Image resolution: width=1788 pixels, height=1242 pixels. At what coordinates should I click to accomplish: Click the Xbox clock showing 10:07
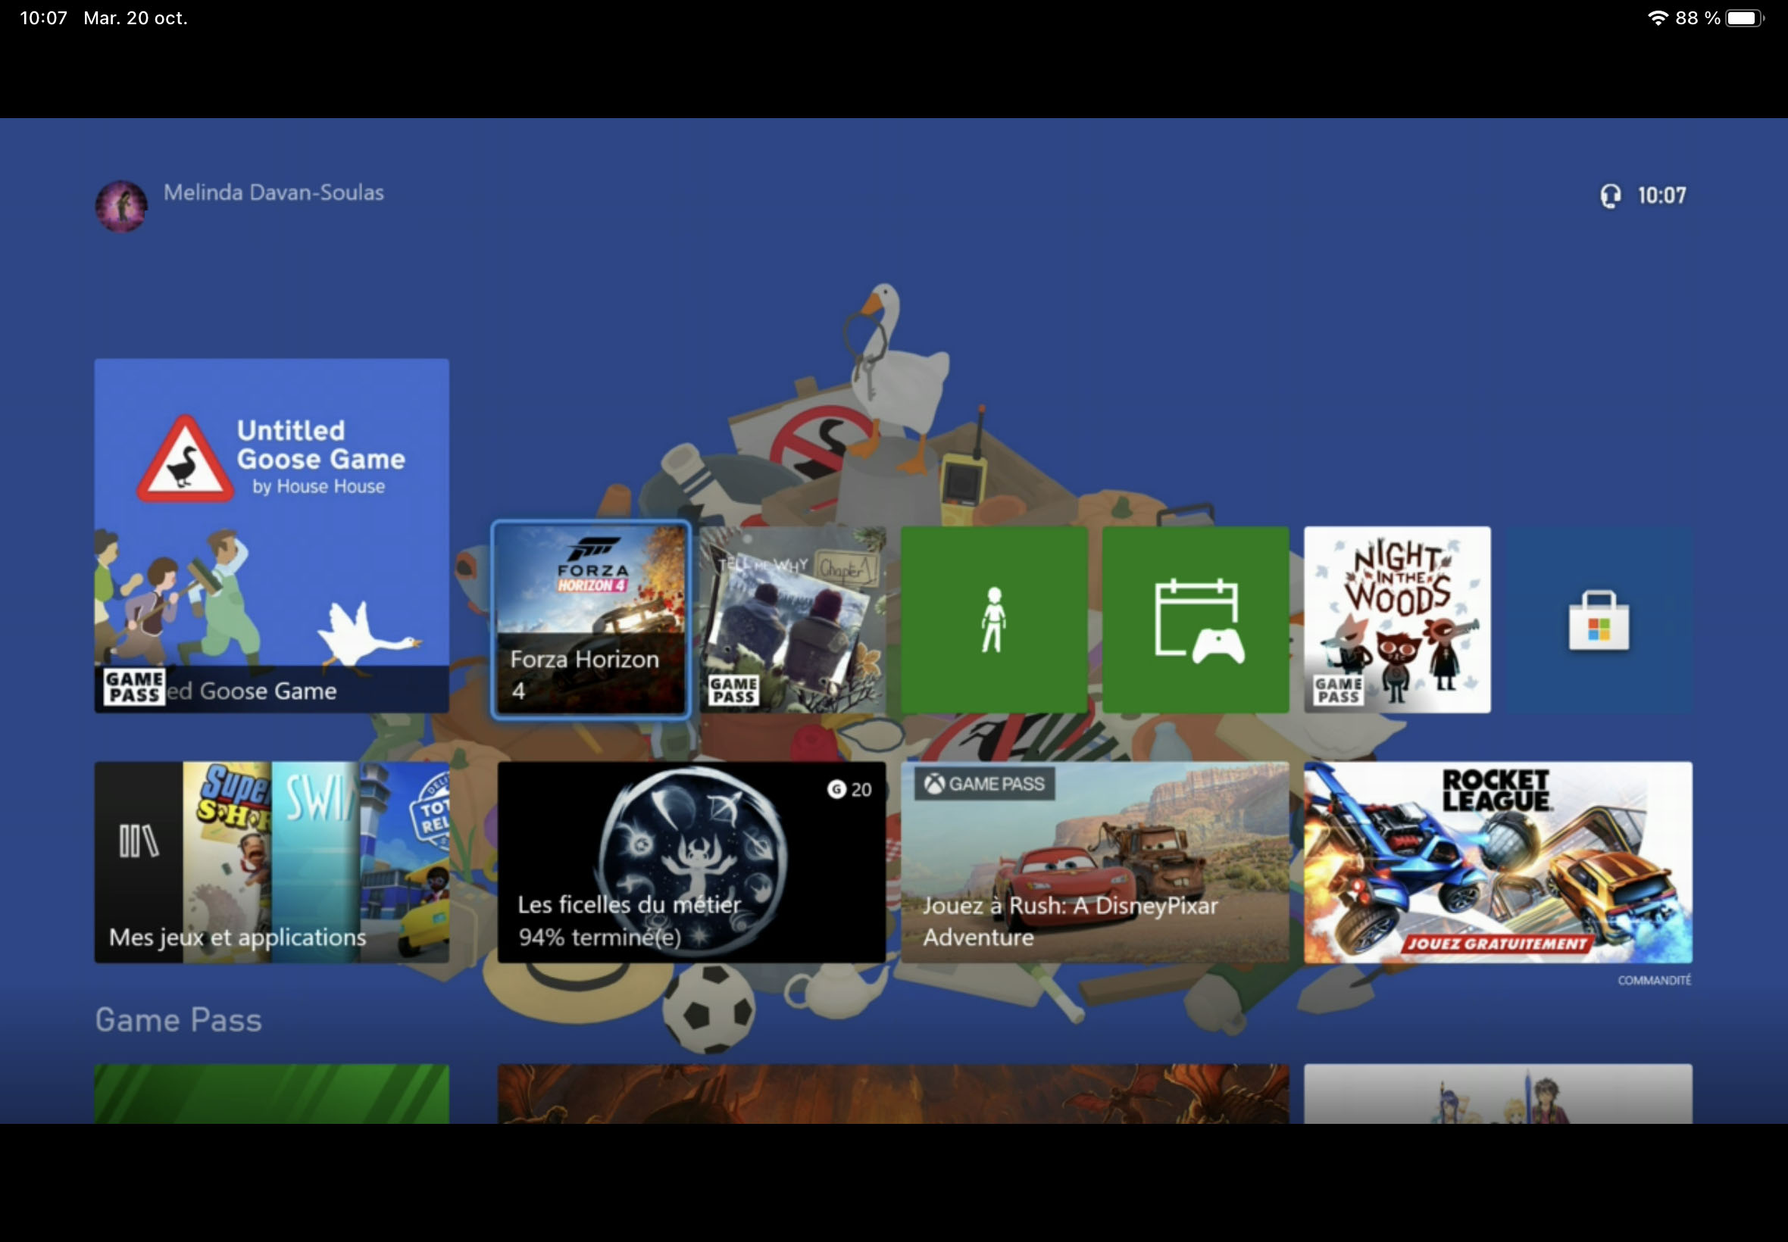point(1662,195)
